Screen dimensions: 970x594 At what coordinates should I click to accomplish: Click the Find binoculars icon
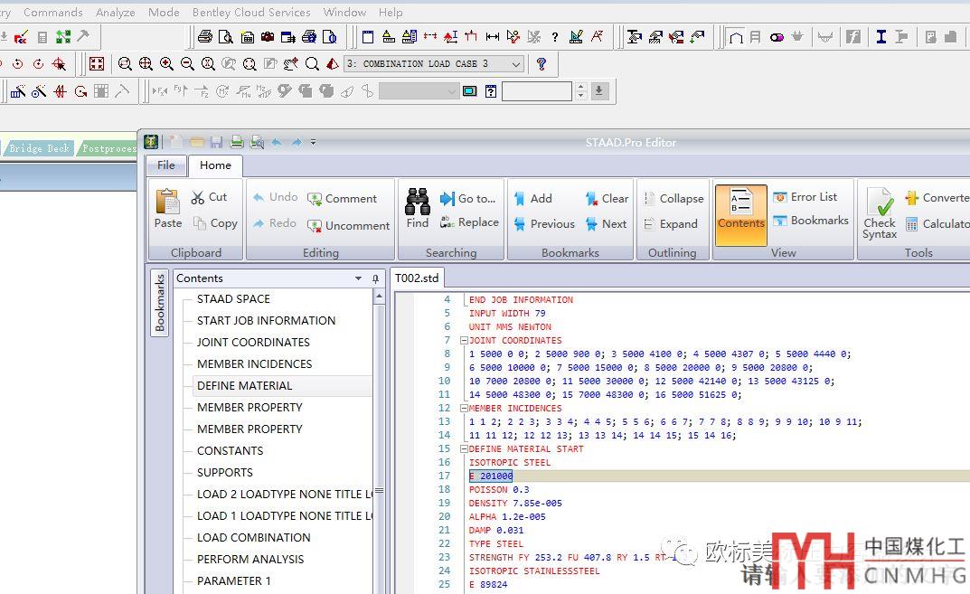[x=417, y=202]
